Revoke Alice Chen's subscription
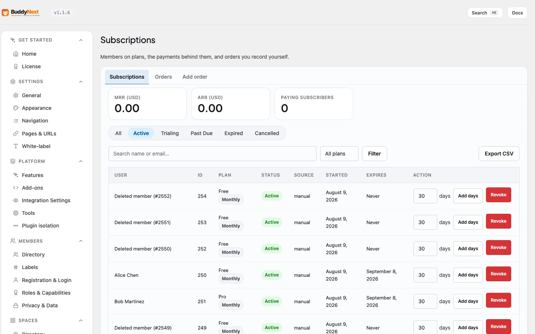The image size is (535, 334). [499, 274]
